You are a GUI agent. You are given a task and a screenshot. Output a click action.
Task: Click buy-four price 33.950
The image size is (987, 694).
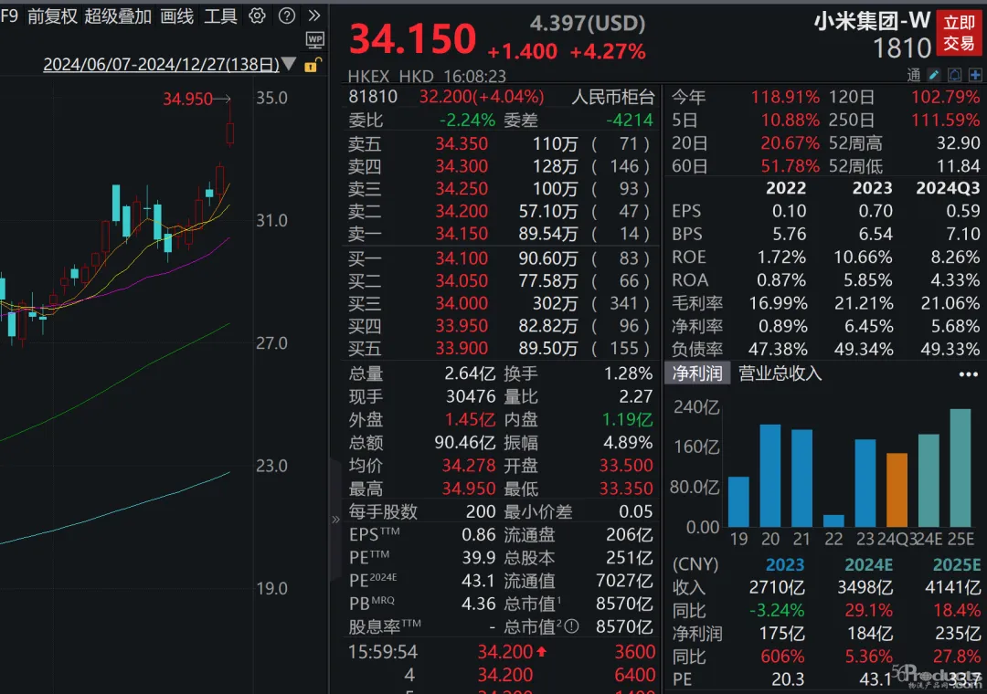click(462, 326)
